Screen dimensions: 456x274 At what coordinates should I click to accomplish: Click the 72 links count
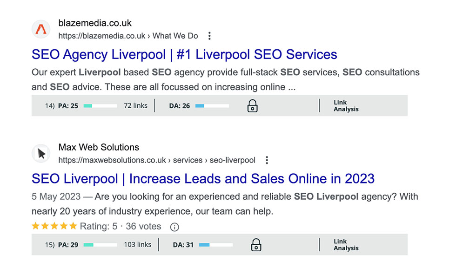point(135,105)
